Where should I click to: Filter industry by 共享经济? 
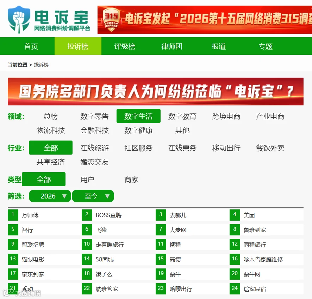coord(51,162)
